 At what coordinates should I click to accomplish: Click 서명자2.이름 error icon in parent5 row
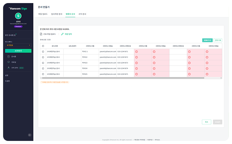click(136, 74)
